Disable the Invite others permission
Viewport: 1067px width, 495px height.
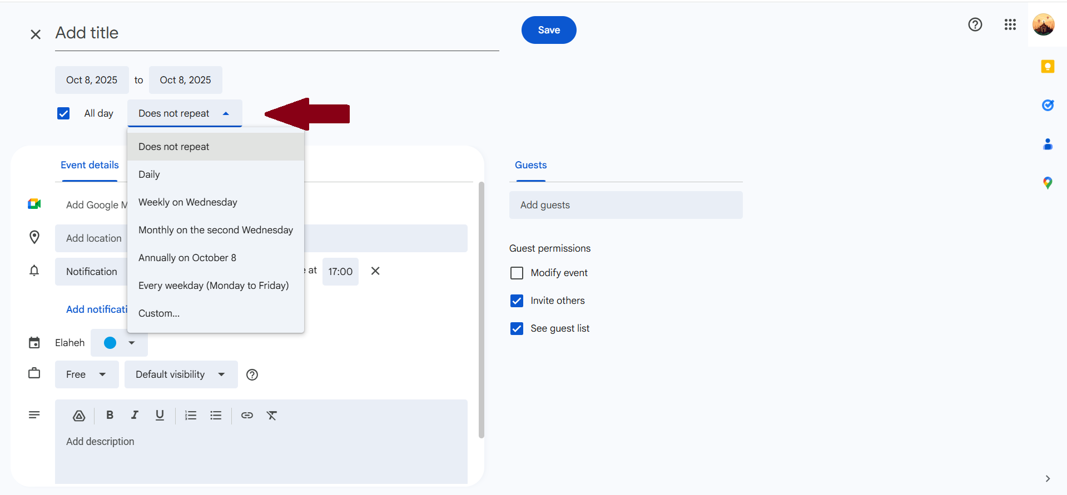tap(517, 301)
